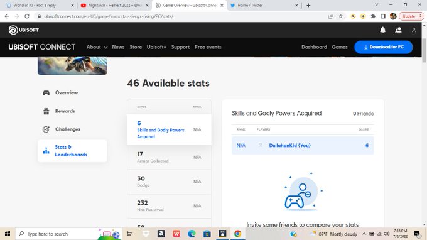Open the friends icon in Ubisoft header

(398, 30)
